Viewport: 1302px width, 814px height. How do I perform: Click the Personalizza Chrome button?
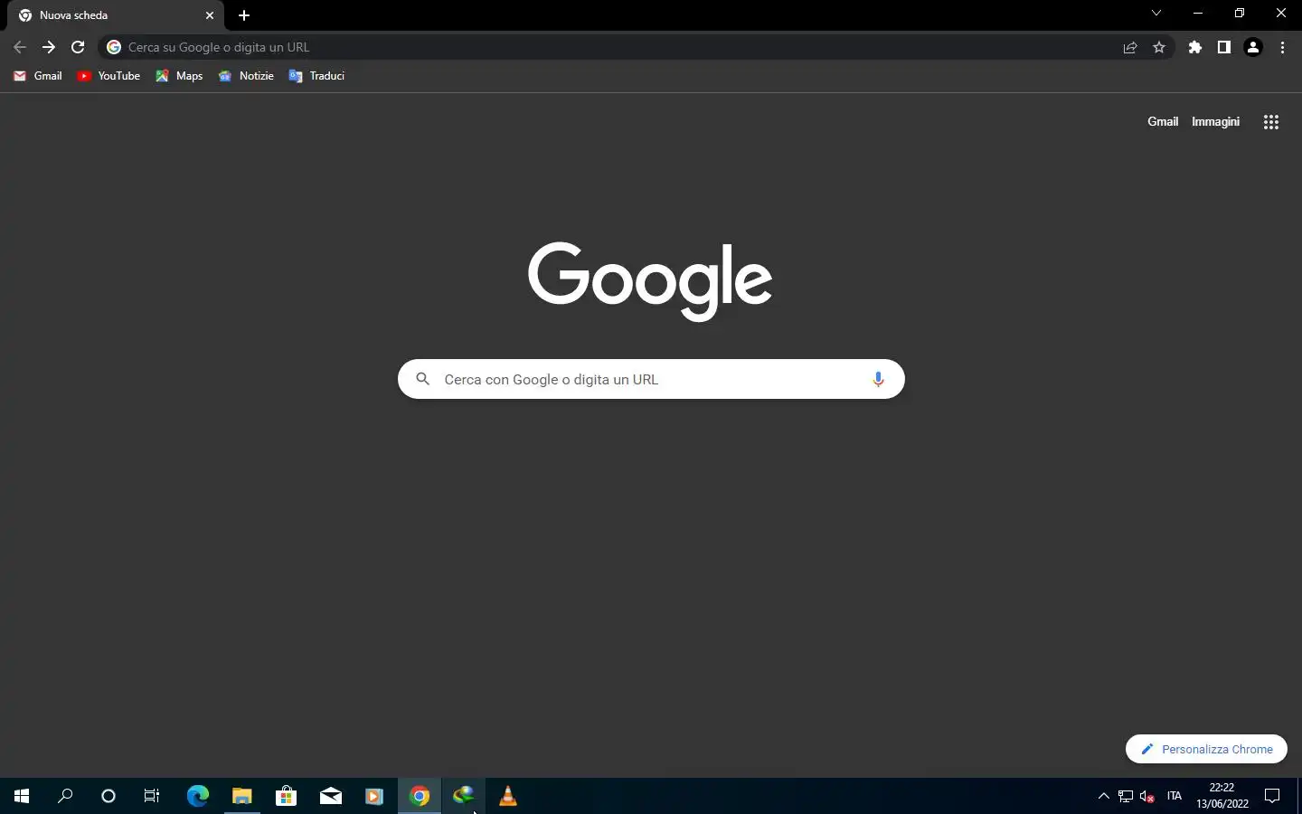point(1206,749)
